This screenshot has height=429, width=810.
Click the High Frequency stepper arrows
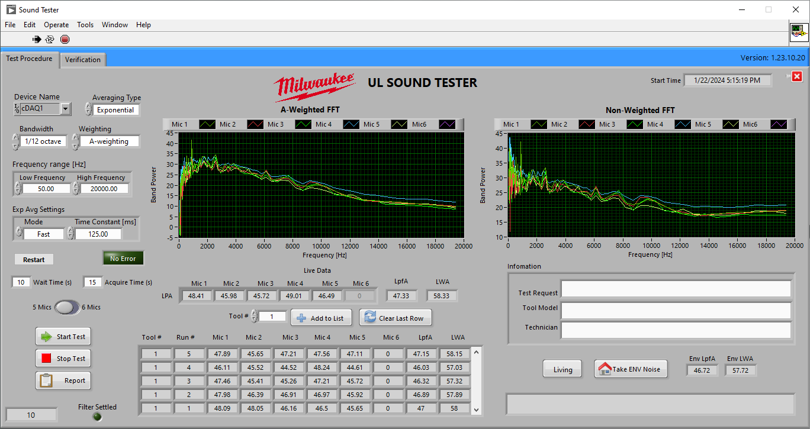[x=76, y=188]
